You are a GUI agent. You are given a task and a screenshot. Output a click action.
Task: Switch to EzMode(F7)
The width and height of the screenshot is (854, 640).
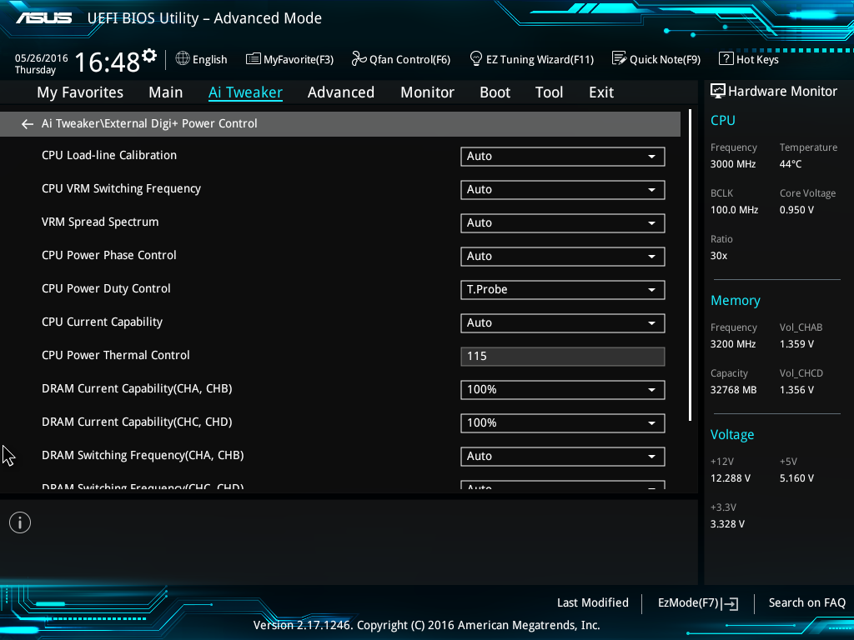point(698,603)
